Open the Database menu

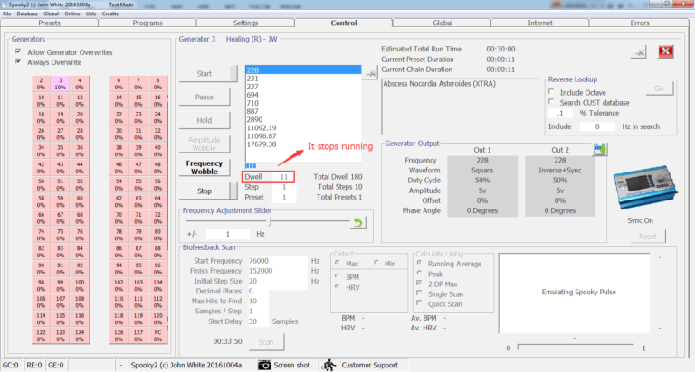(x=27, y=14)
